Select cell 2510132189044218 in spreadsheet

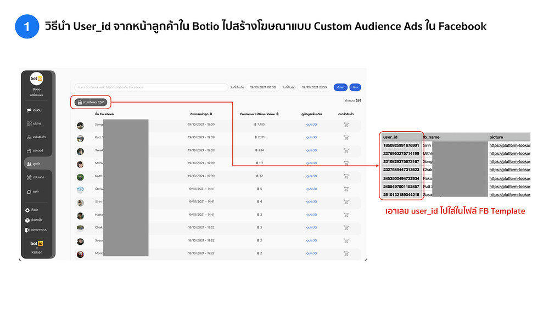coord(402,195)
